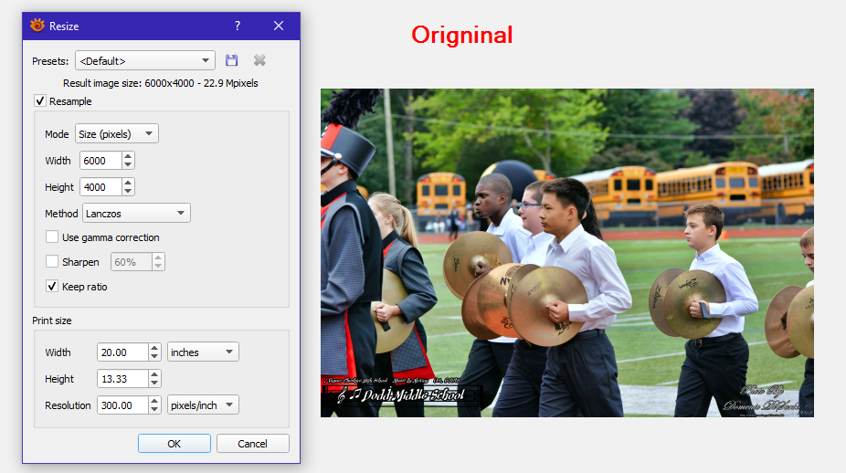Viewport: 846px width, 473px height.
Task: Open the Mode Size (pixels) dropdown
Action: point(117,133)
